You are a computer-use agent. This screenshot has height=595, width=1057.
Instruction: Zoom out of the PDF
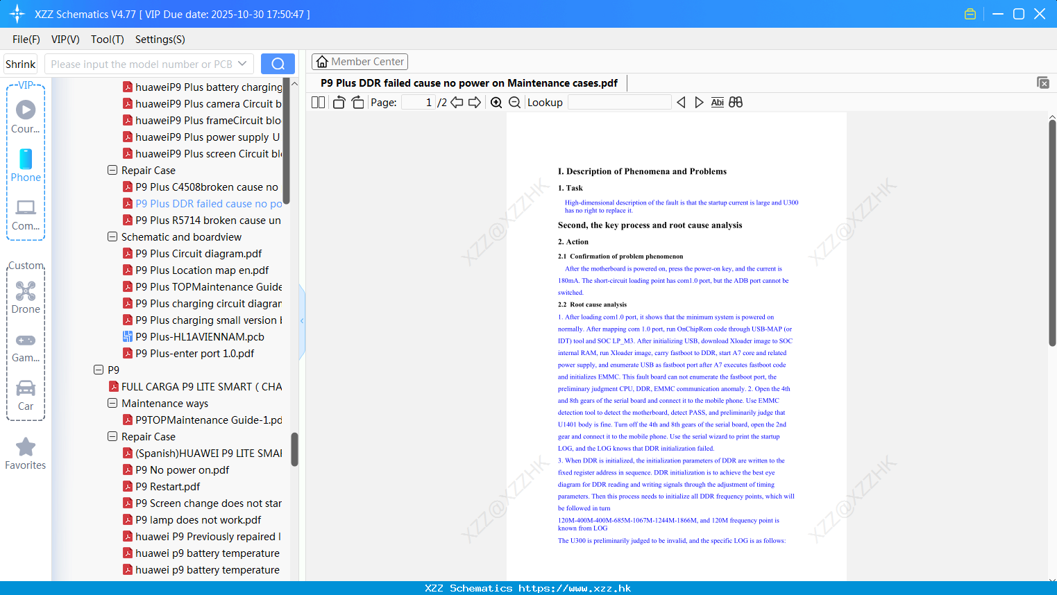pos(515,103)
